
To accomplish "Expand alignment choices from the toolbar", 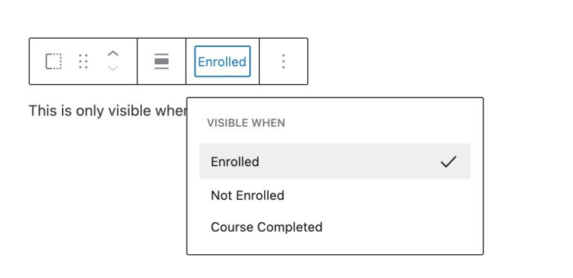I will click(x=161, y=61).
